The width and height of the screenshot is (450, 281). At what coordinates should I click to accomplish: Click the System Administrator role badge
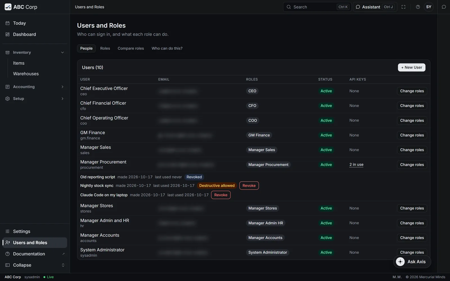pos(268,252)
